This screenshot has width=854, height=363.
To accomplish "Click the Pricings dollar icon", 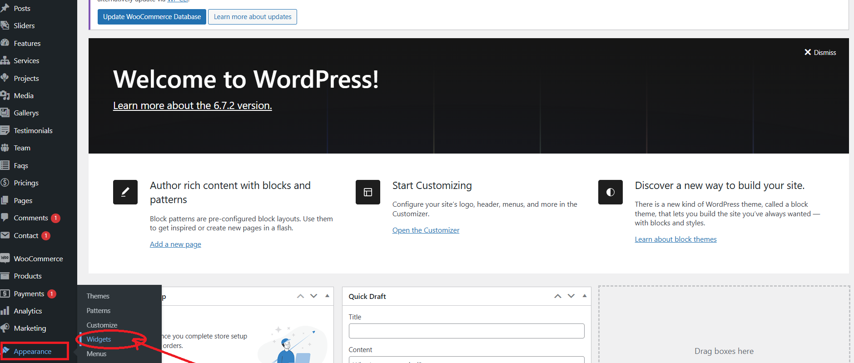I will (5, 183).
